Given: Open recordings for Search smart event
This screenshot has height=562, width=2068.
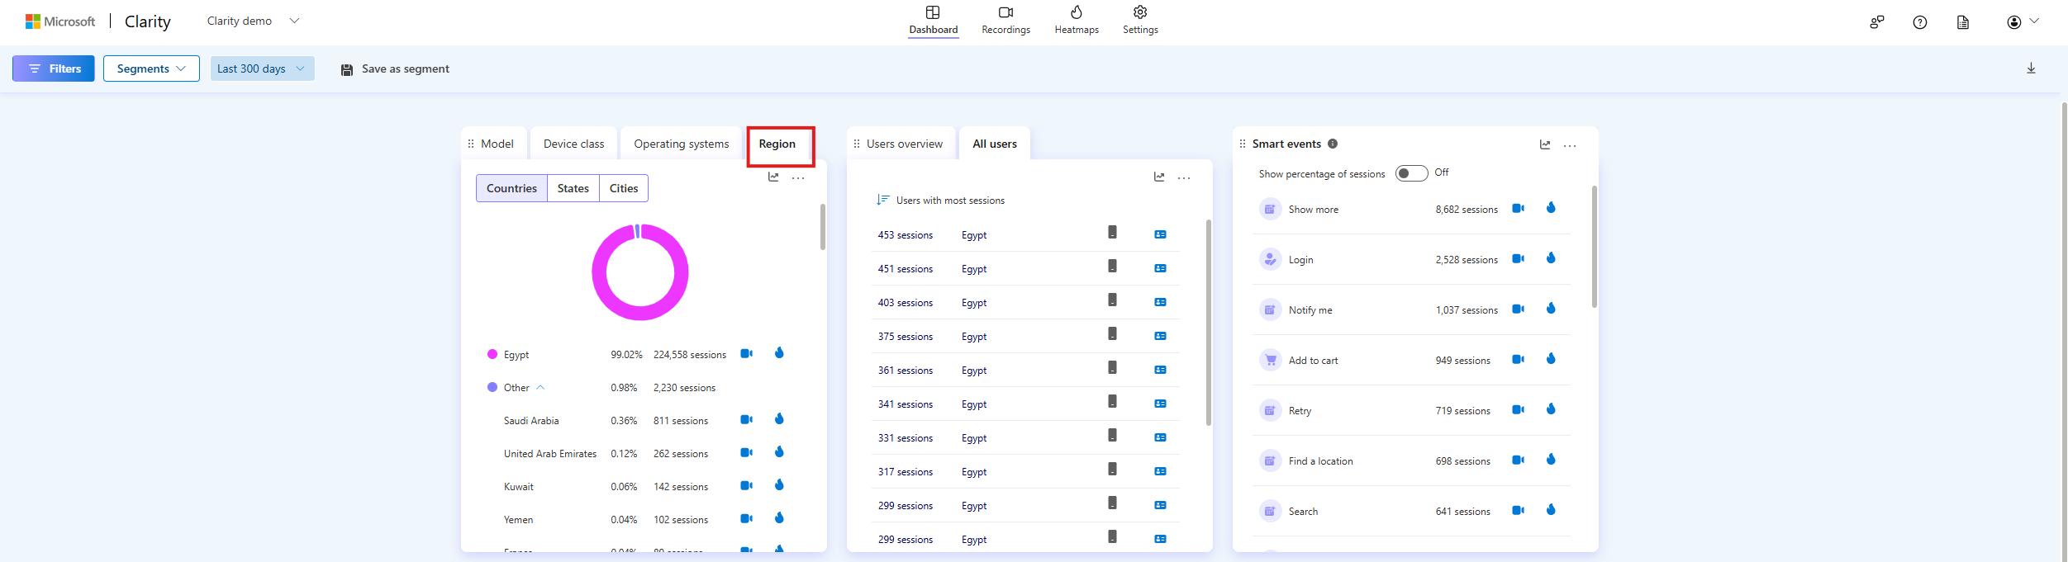Looking at the screenshot, I should 1518,511.
